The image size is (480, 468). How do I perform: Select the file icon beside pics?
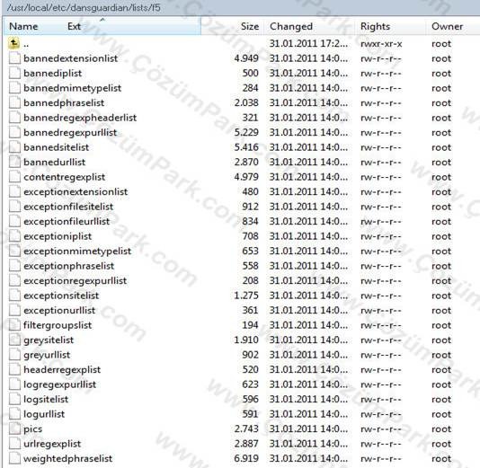coord(14,428)
